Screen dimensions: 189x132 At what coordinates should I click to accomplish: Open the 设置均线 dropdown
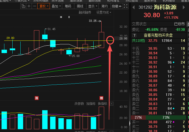(104, 12)
